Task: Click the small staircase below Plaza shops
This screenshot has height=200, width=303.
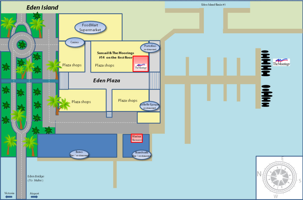Action: coord(109,114)
